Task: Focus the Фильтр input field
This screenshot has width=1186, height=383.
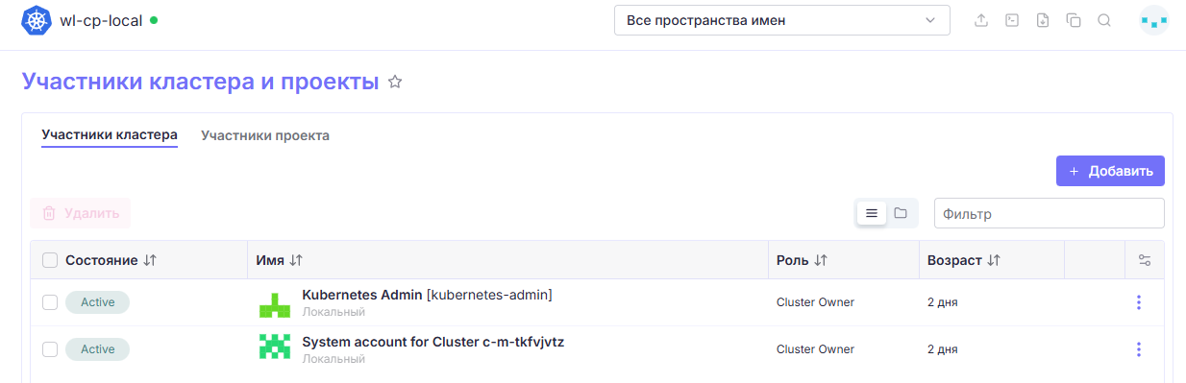Action: [1050, 213]
